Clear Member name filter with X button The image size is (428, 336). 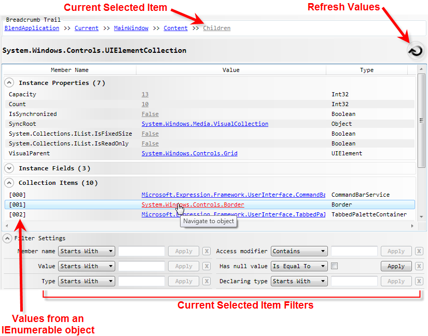[206, 251]
